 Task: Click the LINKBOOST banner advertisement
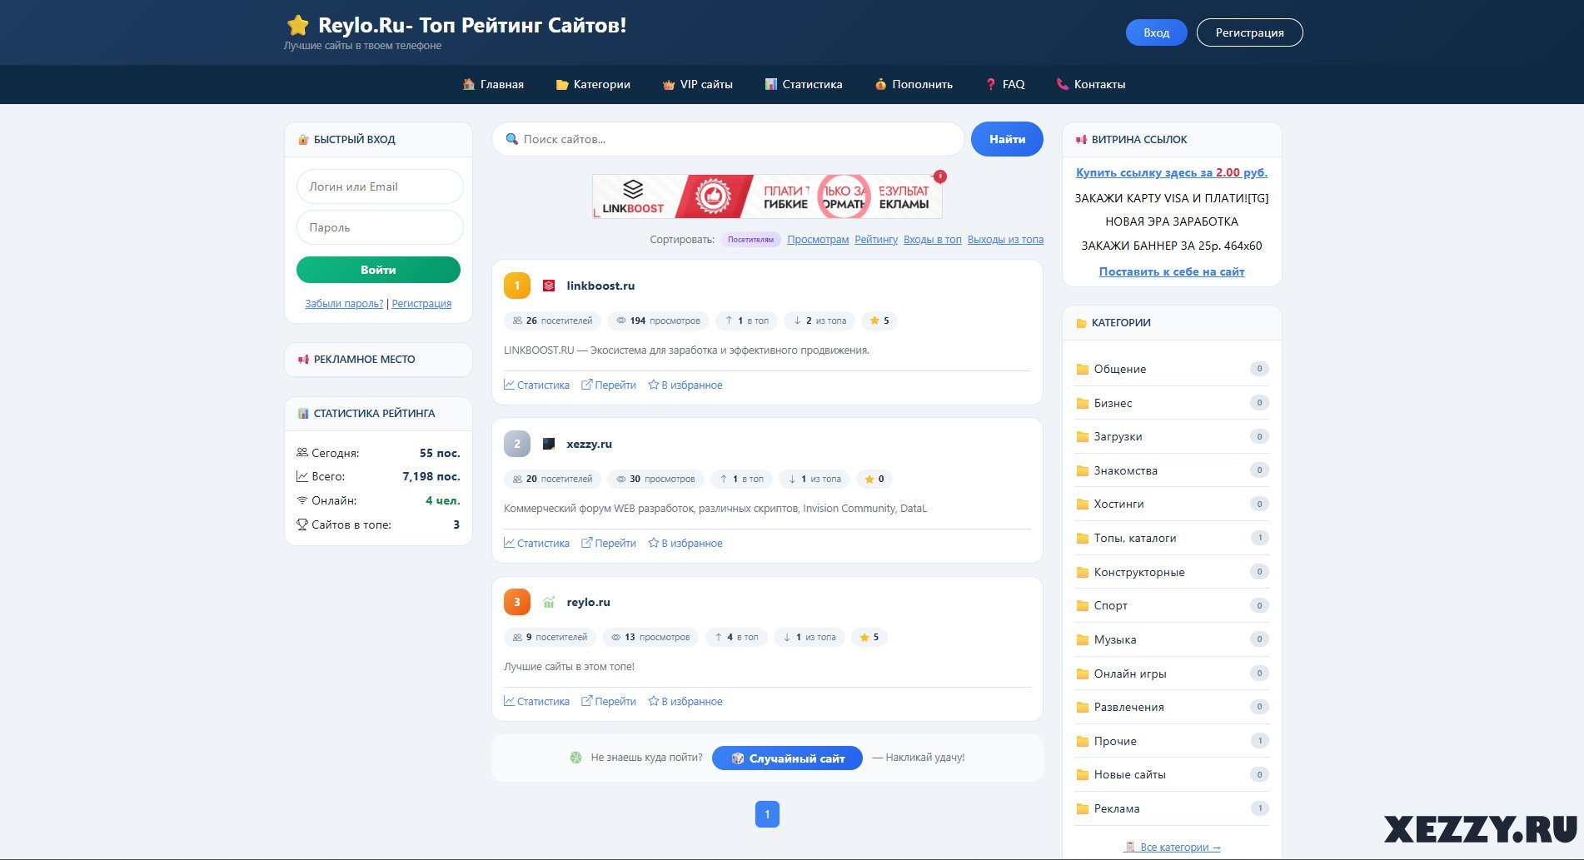click(x=767, y=196)
